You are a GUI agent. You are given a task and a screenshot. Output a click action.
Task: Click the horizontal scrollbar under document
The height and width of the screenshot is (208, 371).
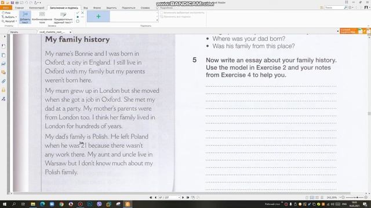click(x=181, y=194)
